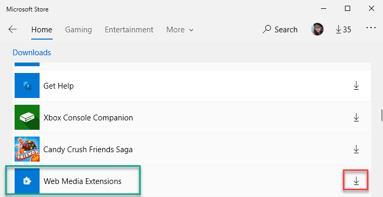The image size is (383, 197).
Task: Click the vertical scrollbar thumb
Action: click(381, 115)
